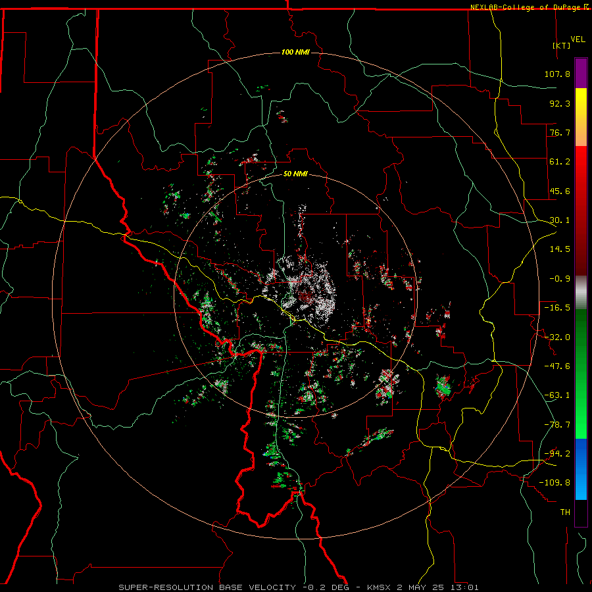Select the 61.2 legend value

560,162
